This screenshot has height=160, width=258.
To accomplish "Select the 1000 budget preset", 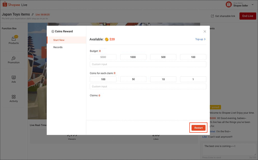I will click(x=133, y=57).
